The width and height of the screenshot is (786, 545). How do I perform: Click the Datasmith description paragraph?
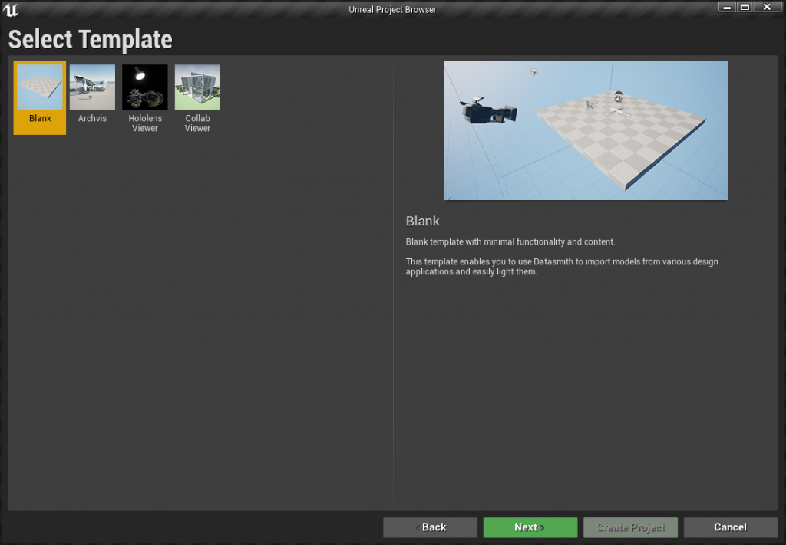click(562, 266)
